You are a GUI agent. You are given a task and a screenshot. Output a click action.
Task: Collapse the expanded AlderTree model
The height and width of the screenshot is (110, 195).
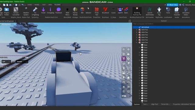136,42
